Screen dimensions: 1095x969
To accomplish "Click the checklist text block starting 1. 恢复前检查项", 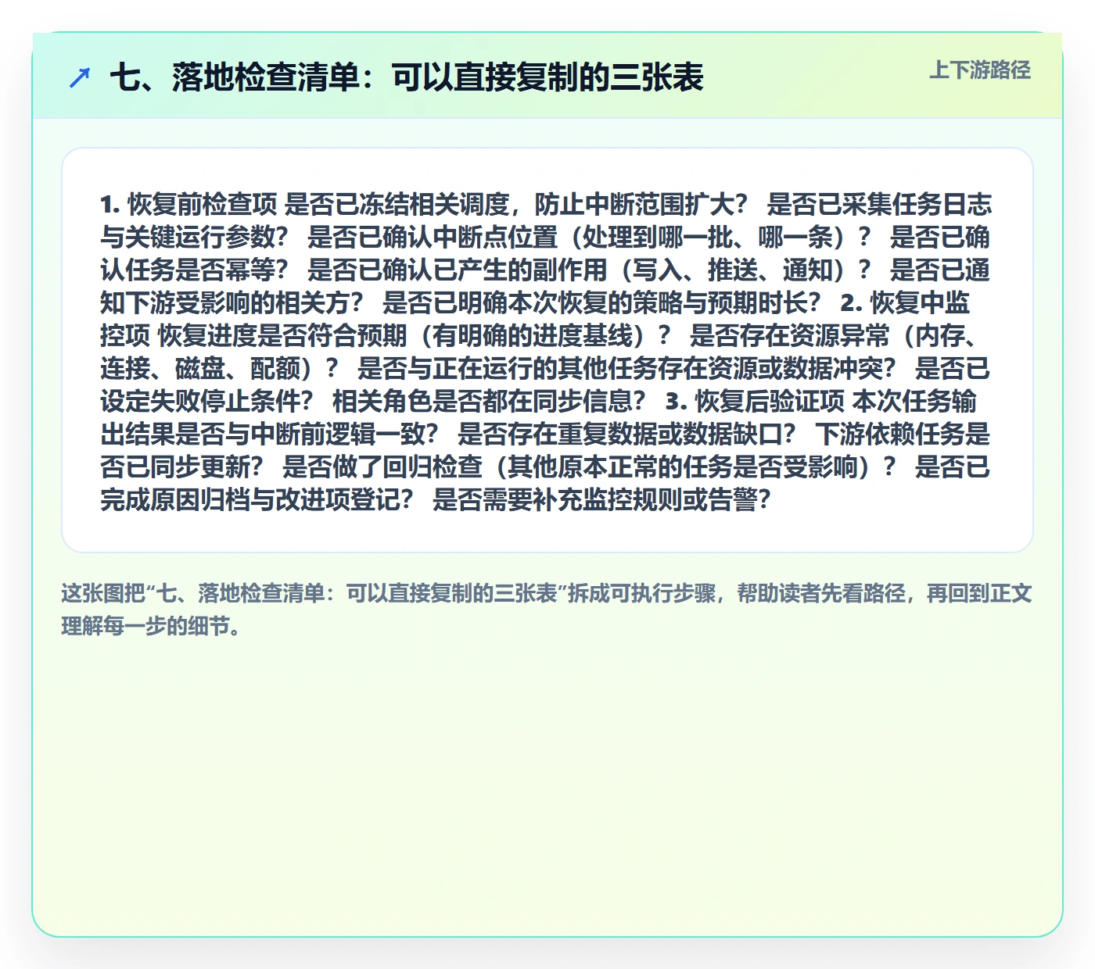I will coord(546,351).
